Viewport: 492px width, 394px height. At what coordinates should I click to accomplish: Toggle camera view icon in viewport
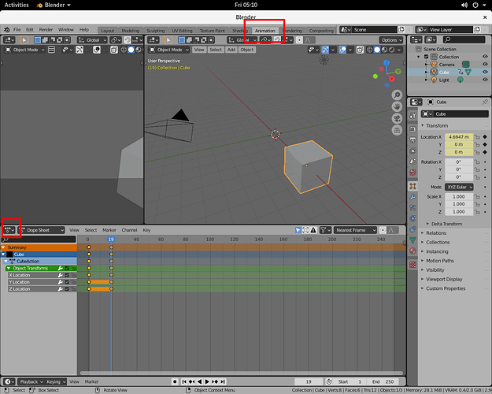point(397,118)
